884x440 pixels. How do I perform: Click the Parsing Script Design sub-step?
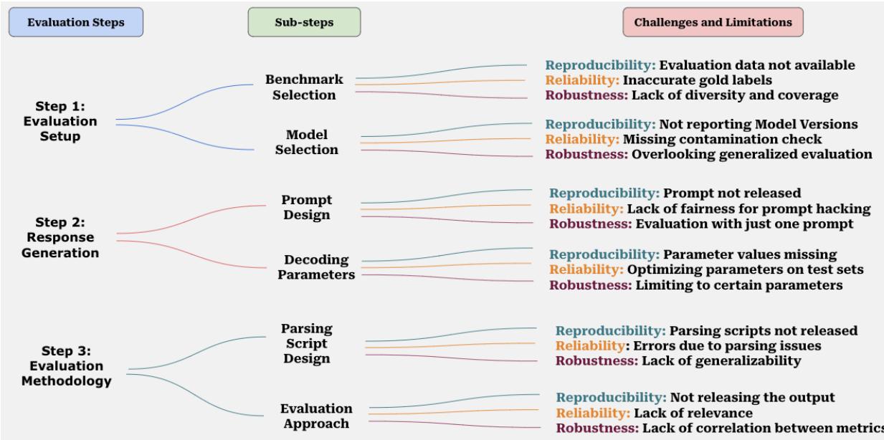306,343
